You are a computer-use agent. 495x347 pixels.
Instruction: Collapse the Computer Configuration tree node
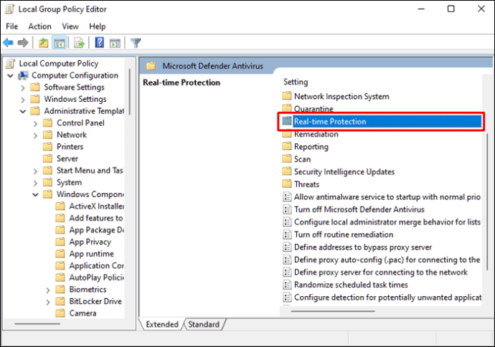pyautogui.click(x=10, y=76)
